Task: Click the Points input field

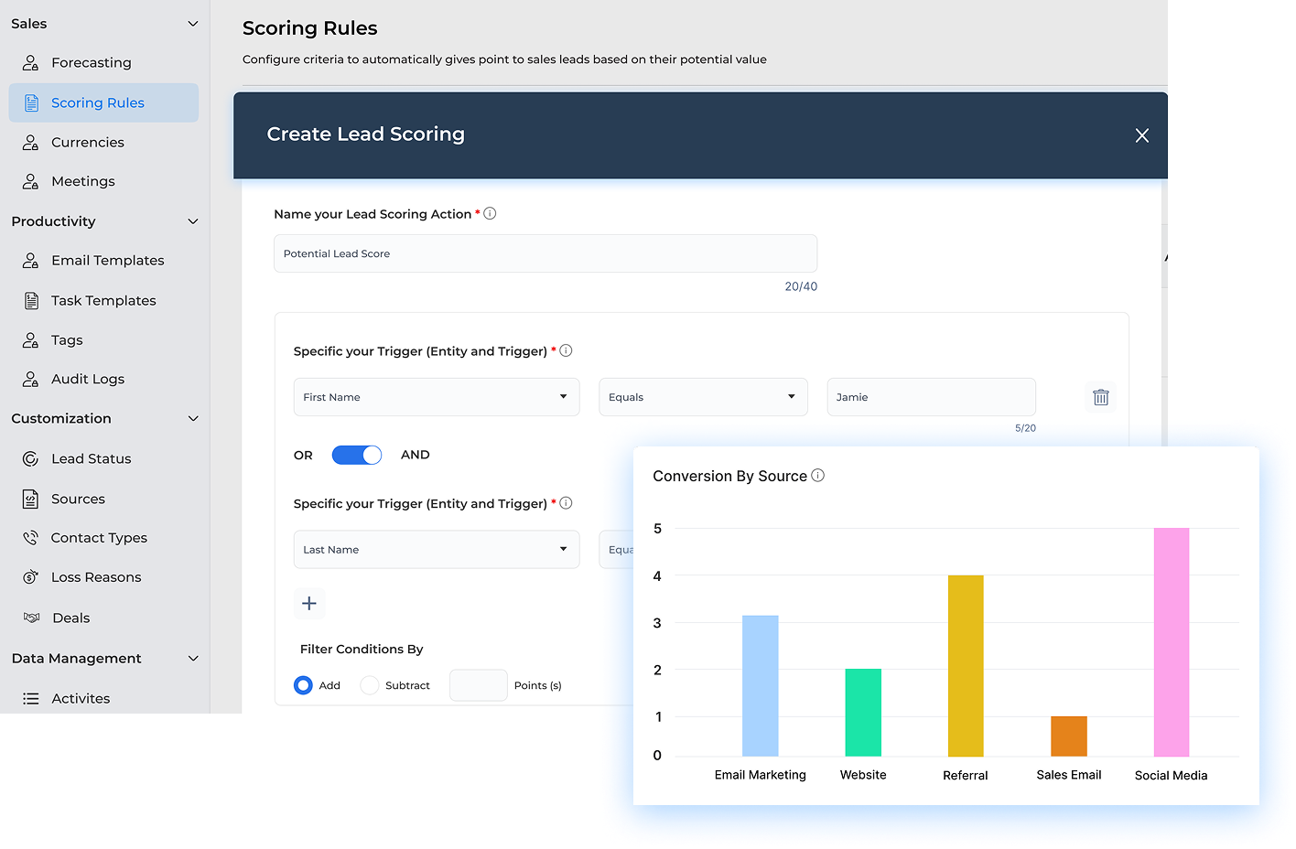Action: [x=478, y=684]
